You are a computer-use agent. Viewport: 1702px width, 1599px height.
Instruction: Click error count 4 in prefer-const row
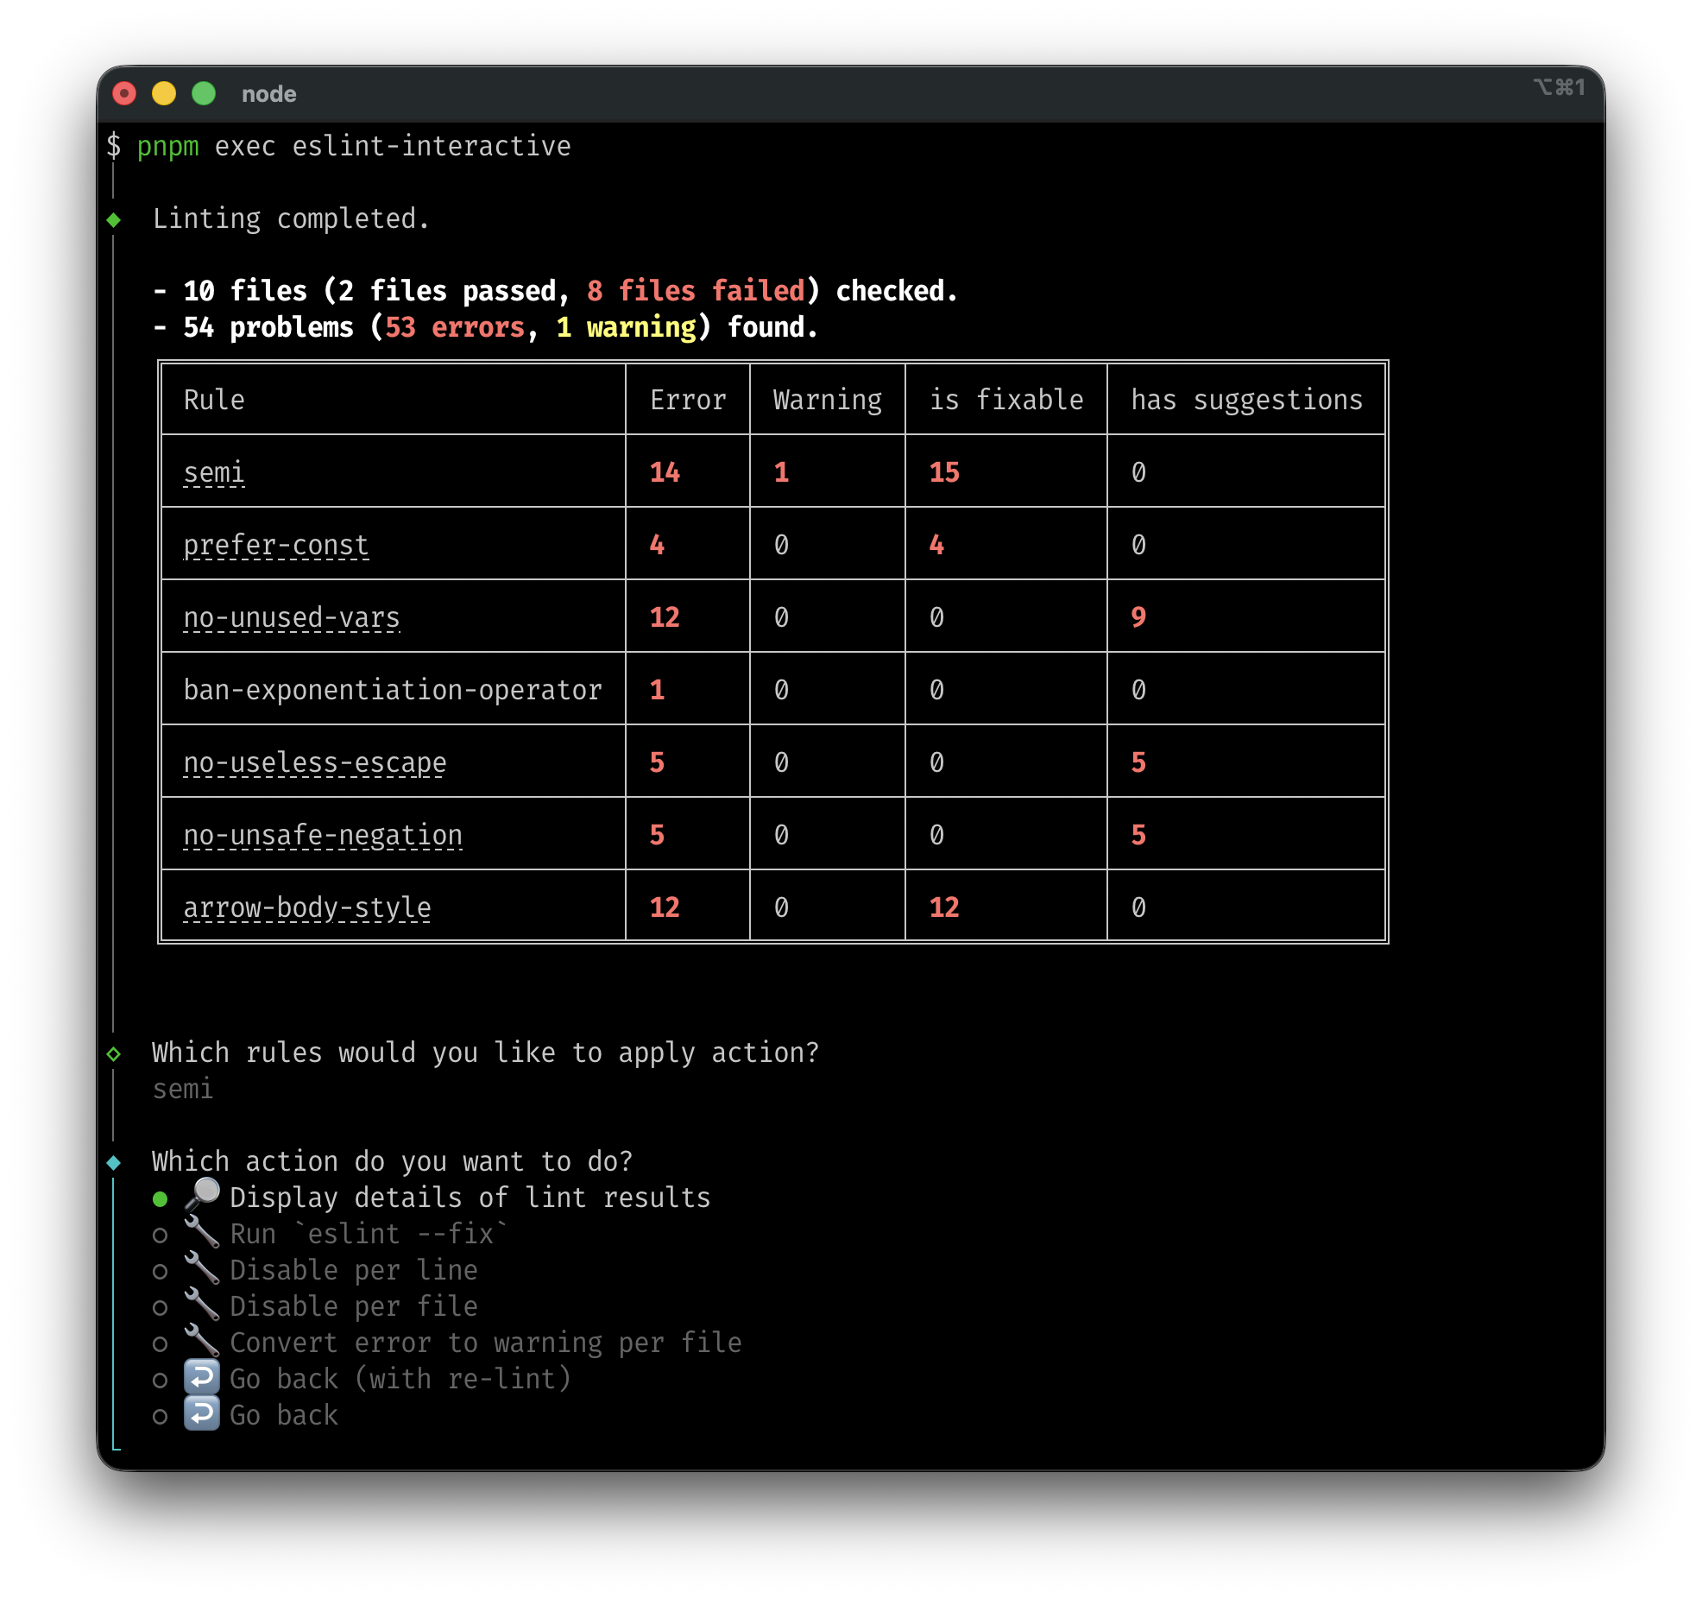point(657,545)
